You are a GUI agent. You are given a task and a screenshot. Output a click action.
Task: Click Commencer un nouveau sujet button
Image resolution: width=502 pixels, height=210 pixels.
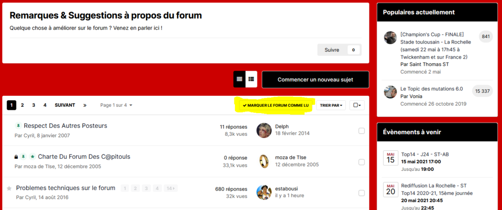pos(315,79)
